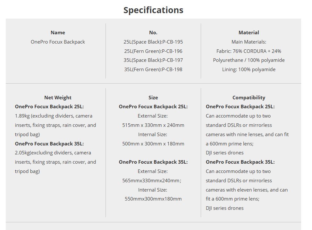Select the Net Weight header

point(58,97)
